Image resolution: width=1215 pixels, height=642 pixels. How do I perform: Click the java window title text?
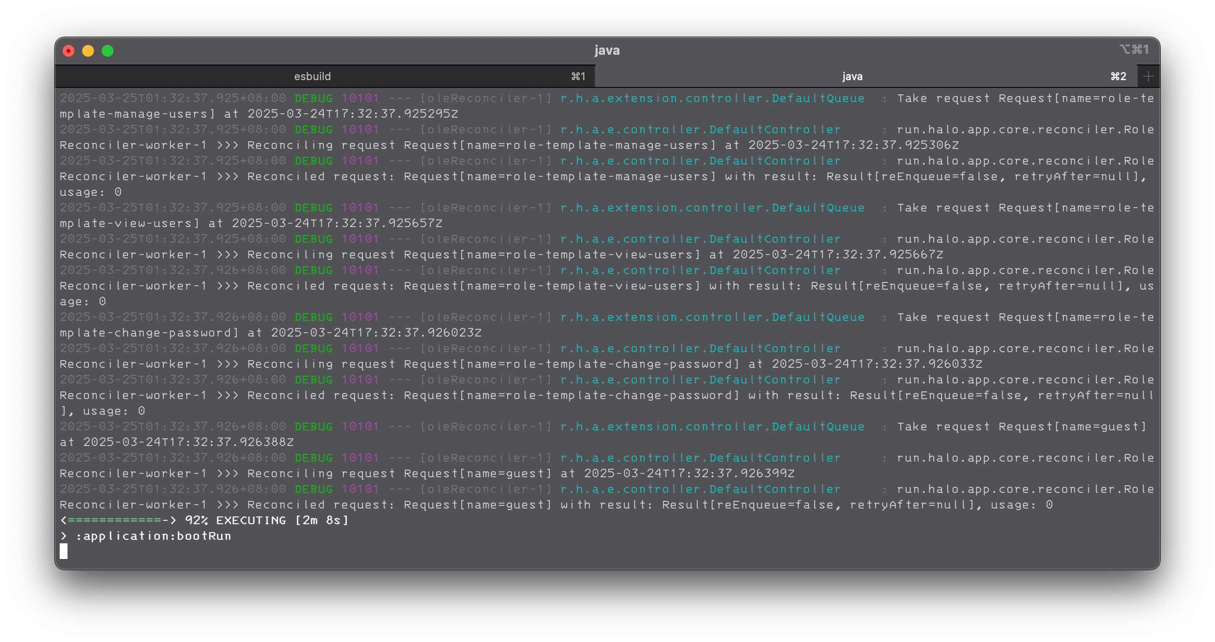(607, 50)
